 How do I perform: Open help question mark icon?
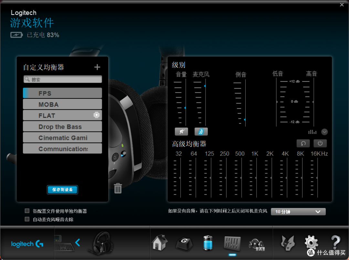(x=335, y=242)
